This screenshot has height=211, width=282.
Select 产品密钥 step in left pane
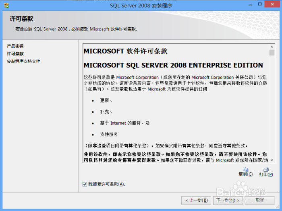(x=15, y=46)
